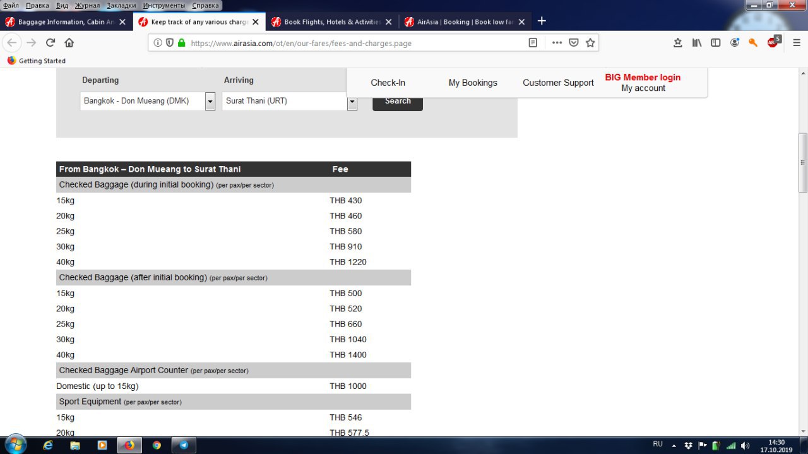This screenshot has height=454, width=808.
Task: Open Закладки menu
Action: (x=122, y=5)
